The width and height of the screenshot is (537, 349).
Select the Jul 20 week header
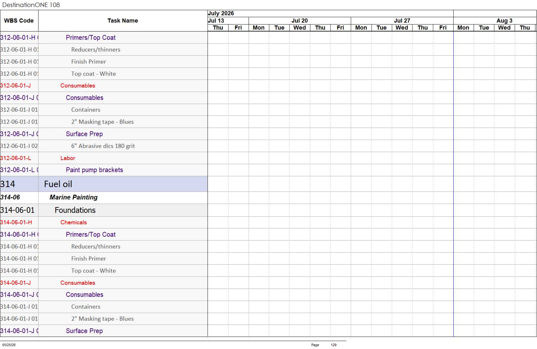300,21
